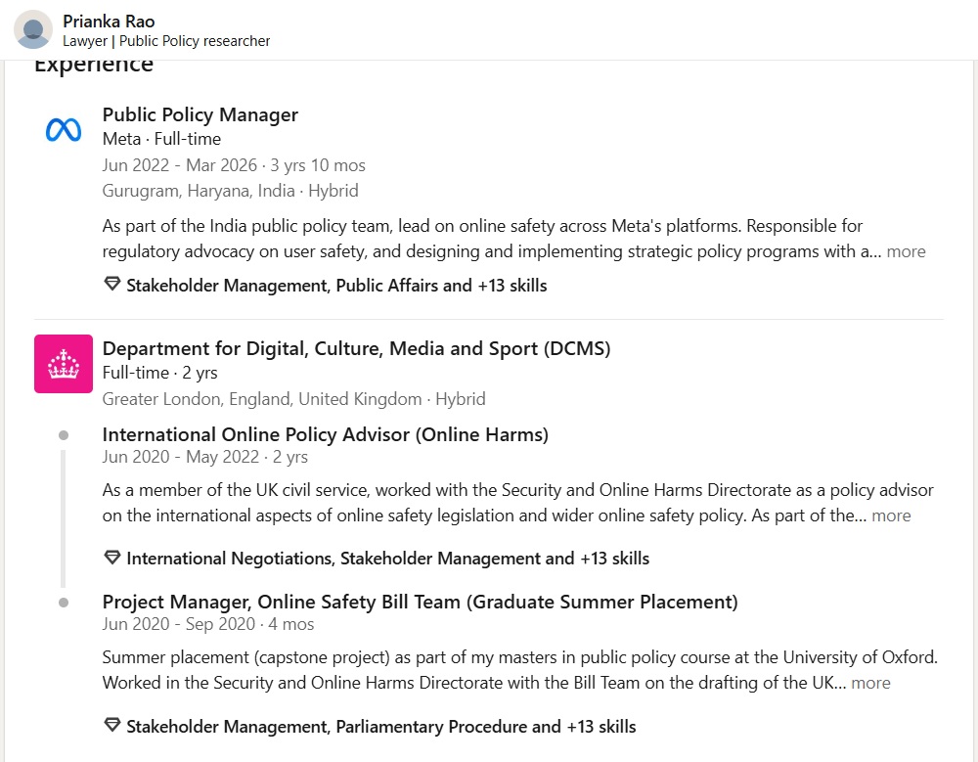
Task: Click the diamond skills icon under Meta role
Action: click(112, 285)
